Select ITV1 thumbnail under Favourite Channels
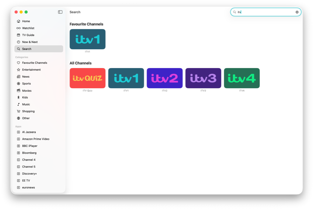 87,39
